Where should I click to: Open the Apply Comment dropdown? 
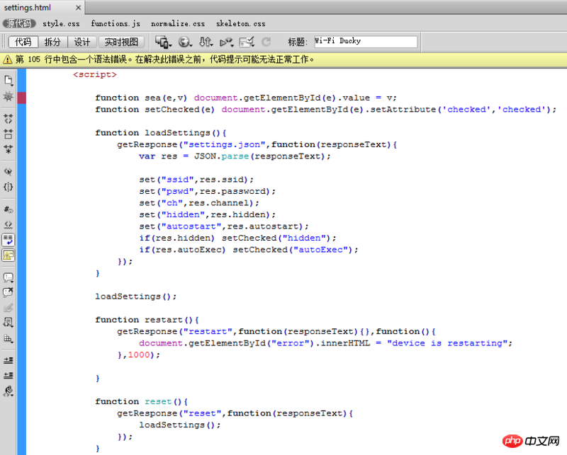(x=8, y=277)
